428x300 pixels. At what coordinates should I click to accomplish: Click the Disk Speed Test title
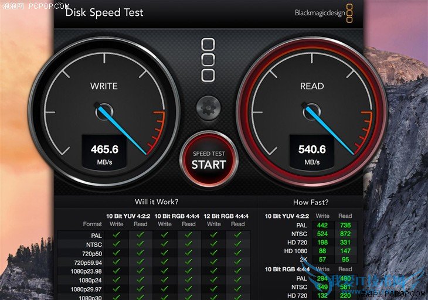tap(104, 12)
